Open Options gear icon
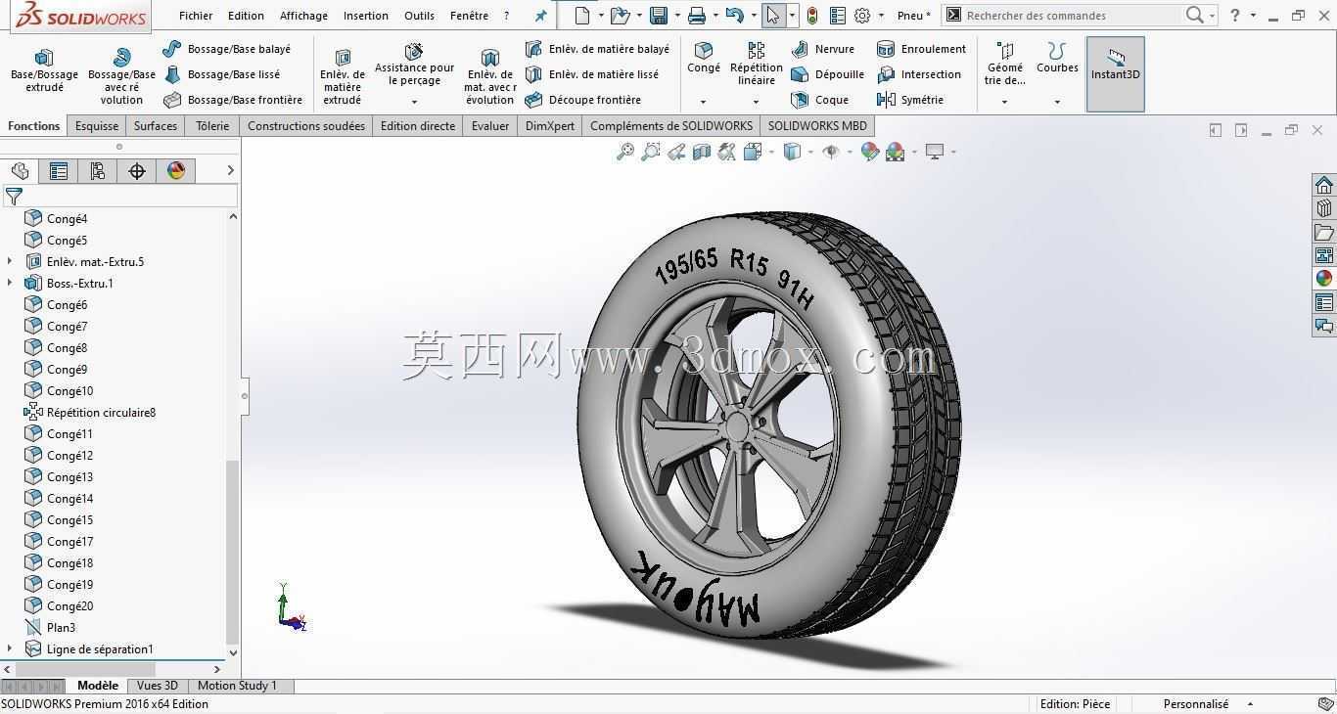The image size is (1337, 714). (862, 16)
